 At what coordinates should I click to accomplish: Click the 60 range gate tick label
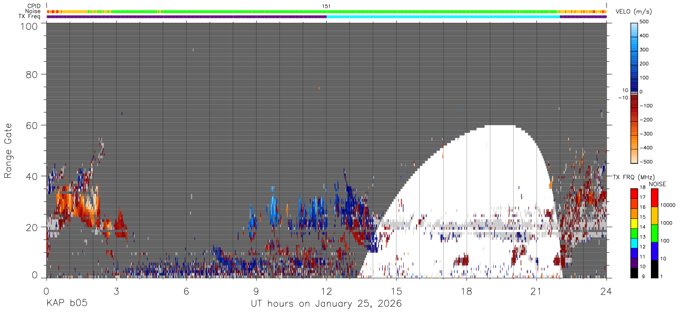tap(32, 125)
